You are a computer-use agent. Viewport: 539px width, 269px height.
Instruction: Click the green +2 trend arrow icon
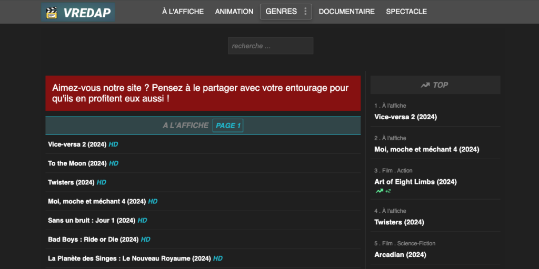pos(380,191)
